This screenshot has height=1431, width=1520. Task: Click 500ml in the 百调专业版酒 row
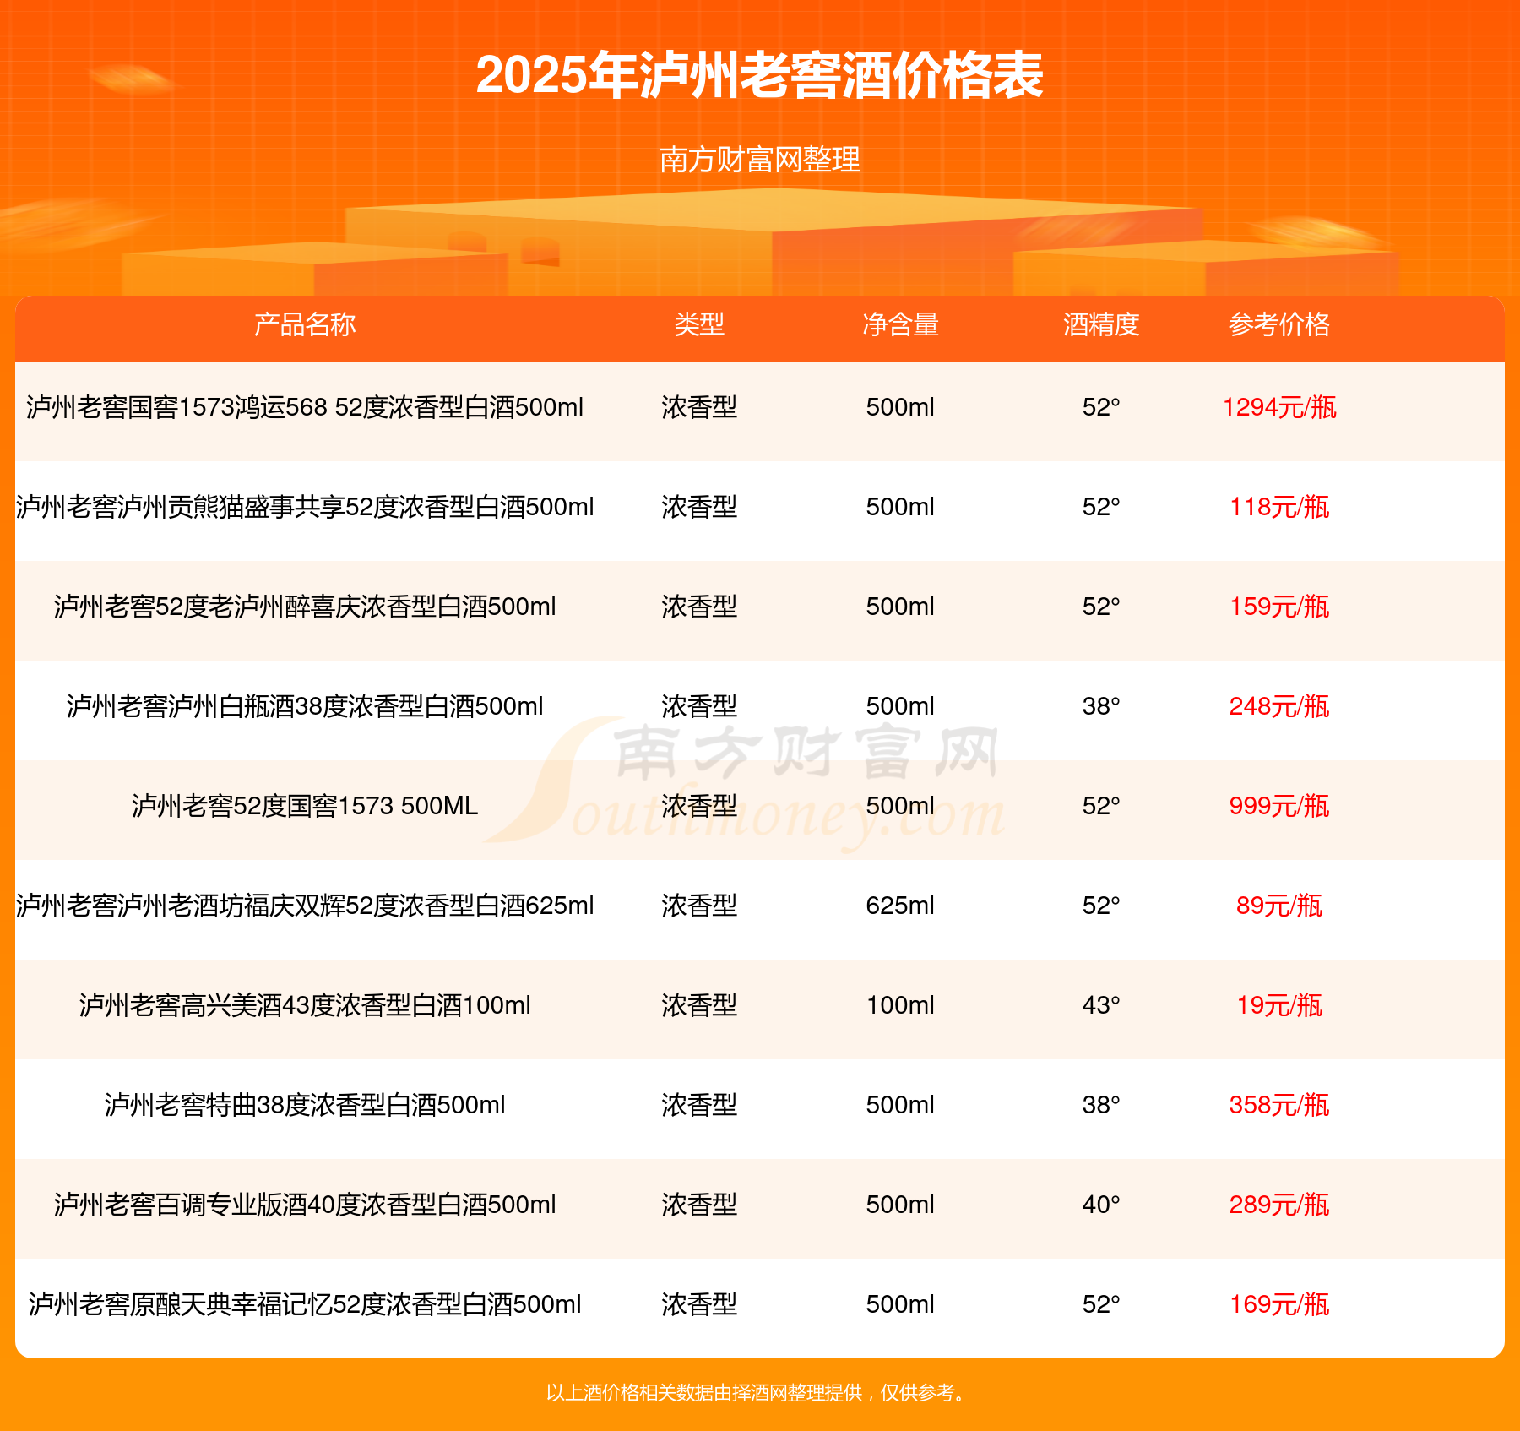click(x=900, y=1205)
